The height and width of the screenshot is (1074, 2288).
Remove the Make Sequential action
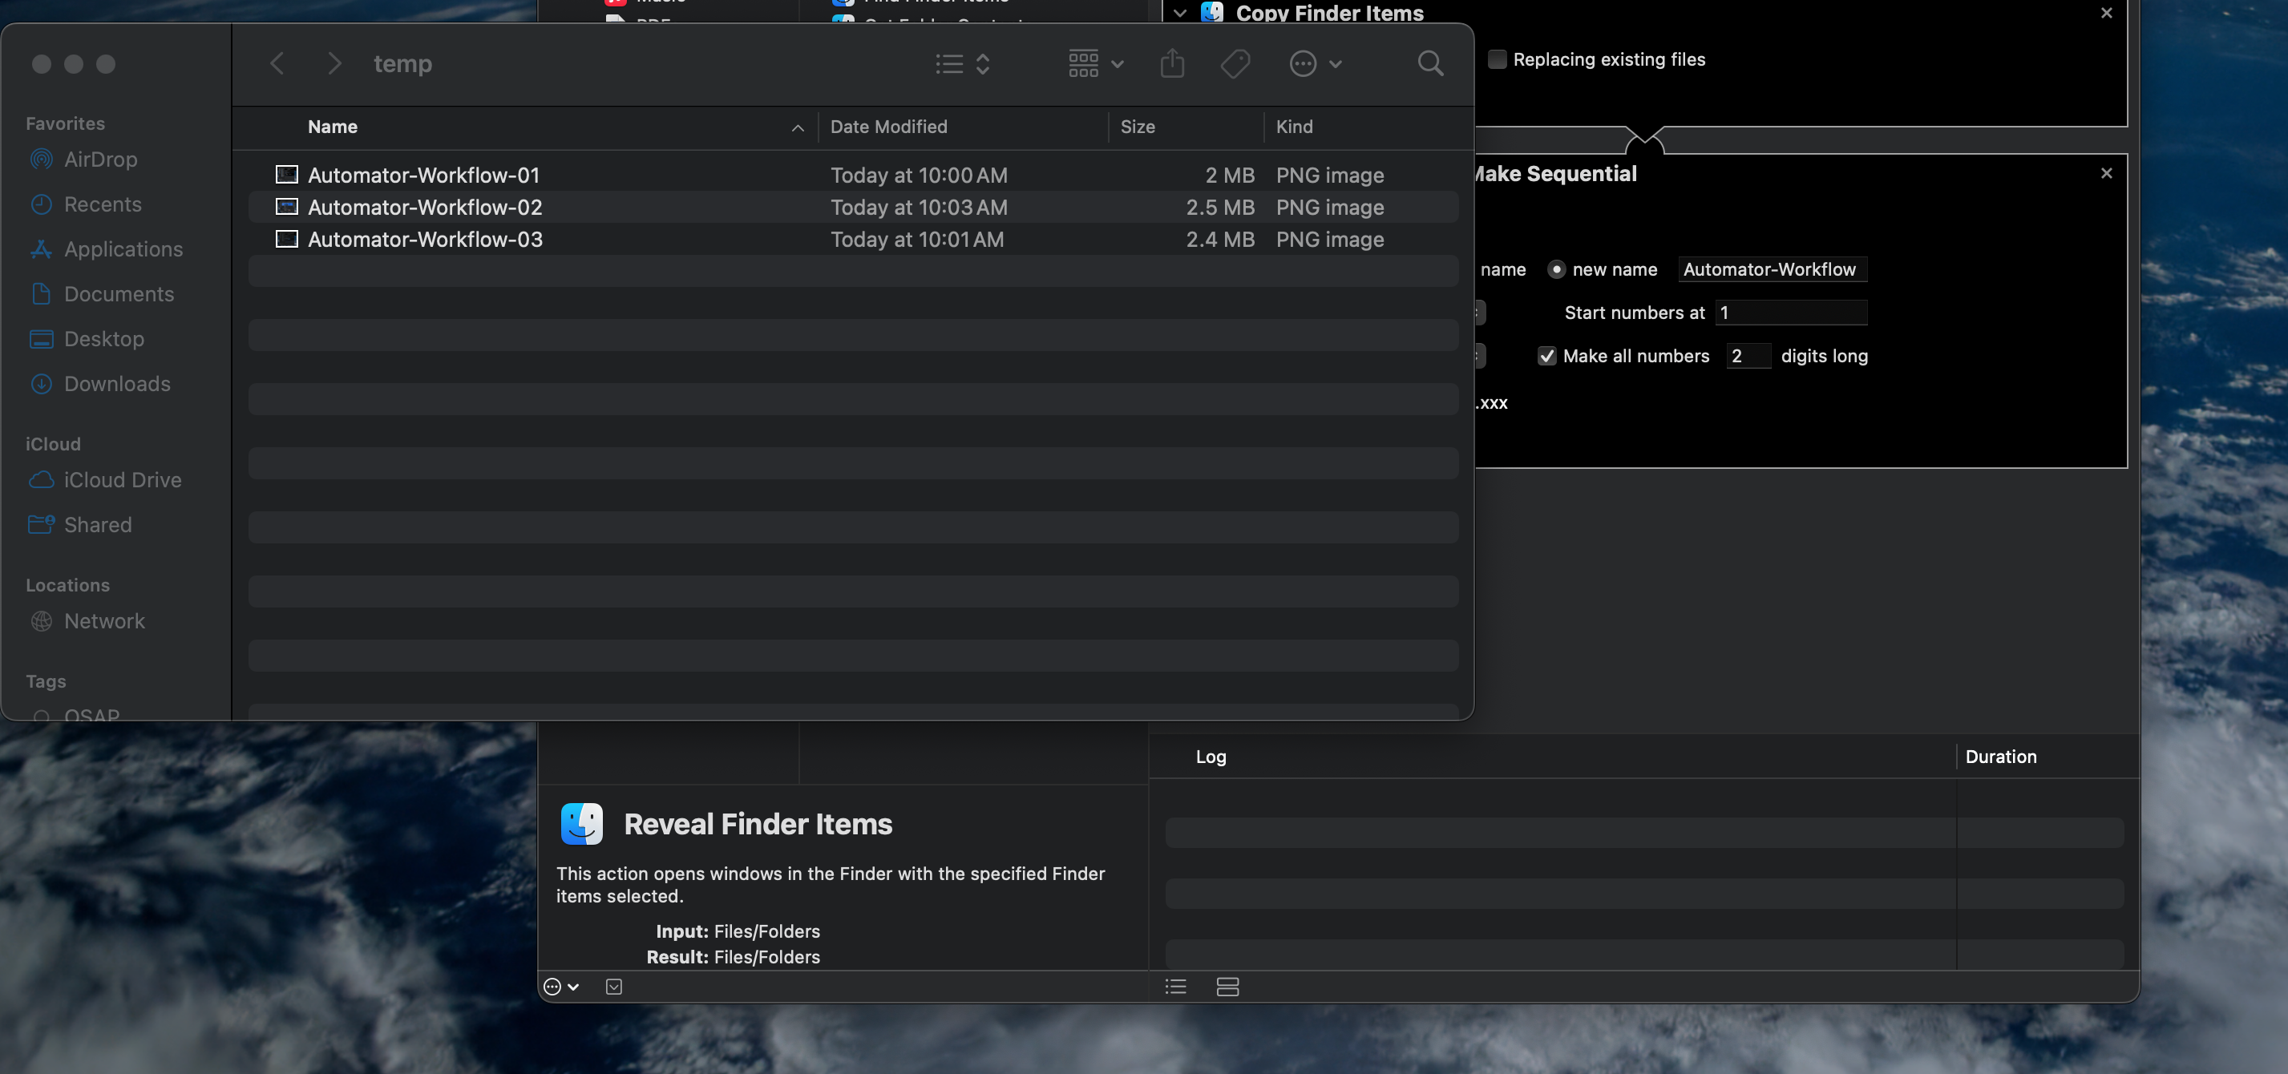(x=2106, y=173)
